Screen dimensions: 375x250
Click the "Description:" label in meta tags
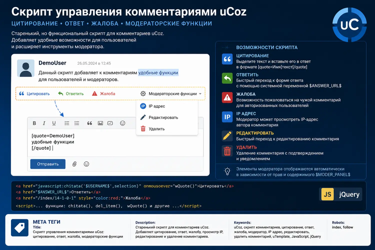145,222
